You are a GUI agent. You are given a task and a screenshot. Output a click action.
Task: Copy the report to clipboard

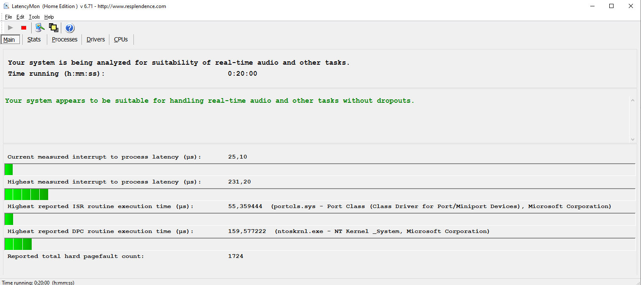pos(53,27)
